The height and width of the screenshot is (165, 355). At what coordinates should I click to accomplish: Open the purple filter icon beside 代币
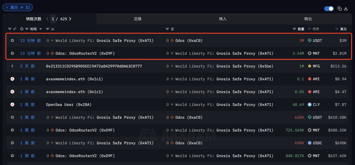309,29
